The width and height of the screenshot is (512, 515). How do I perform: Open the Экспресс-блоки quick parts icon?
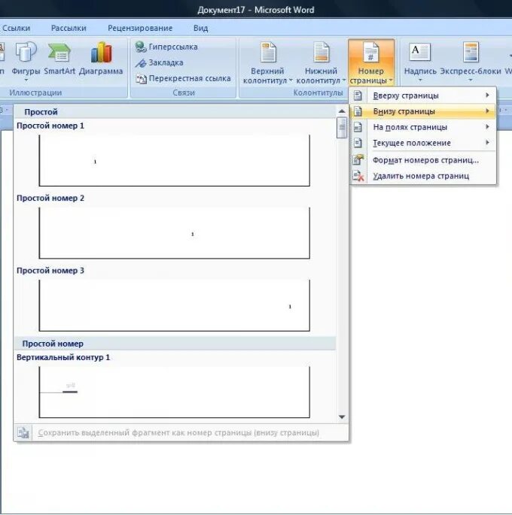point(471,52)
